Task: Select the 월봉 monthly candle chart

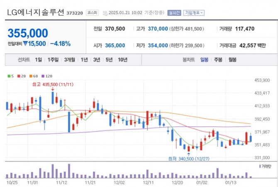Action: (232, 60)
